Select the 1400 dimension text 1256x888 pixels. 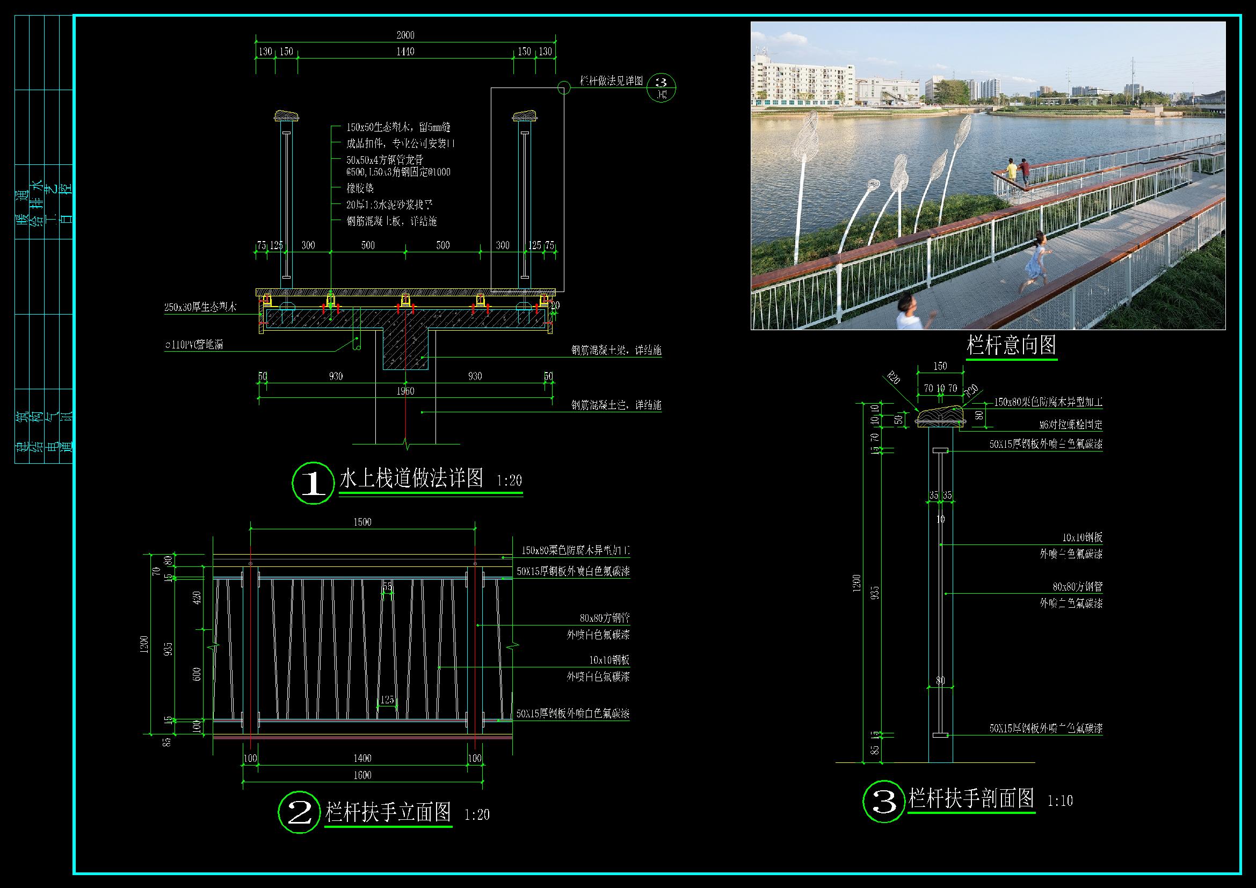(362, 759)
